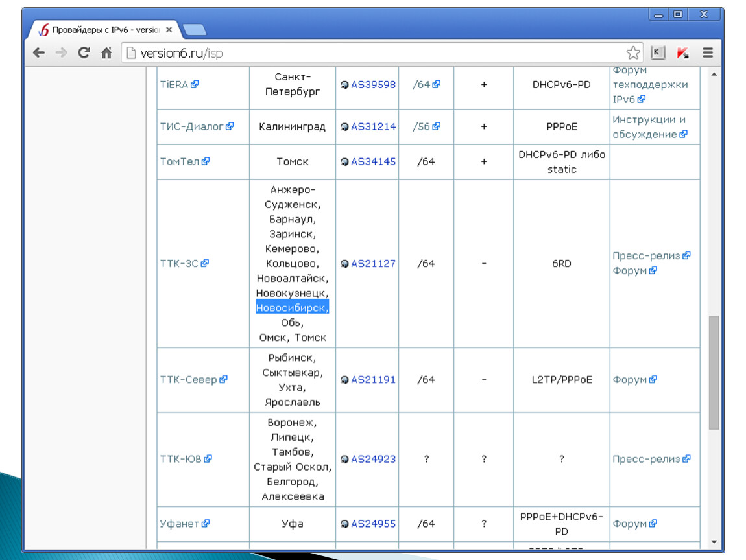Reload the page with the refresh icon
This screenshot has height=560, width=746.
coord(84,53)
